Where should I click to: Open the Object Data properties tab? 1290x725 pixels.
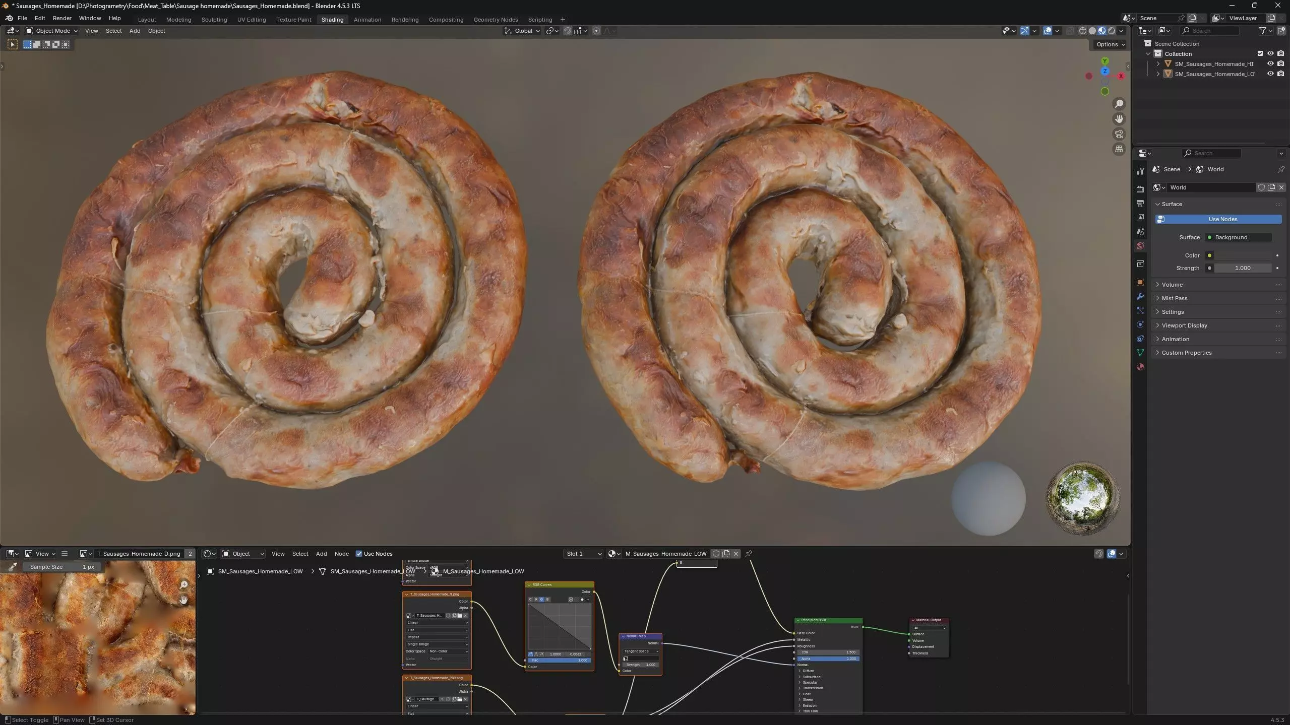pos(1140,353)
